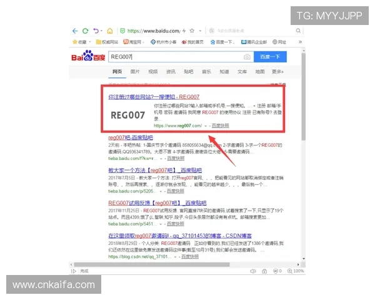Click the scrollbar right arrow button
Viewport: 375px width, 300px height.
point(298,264)
